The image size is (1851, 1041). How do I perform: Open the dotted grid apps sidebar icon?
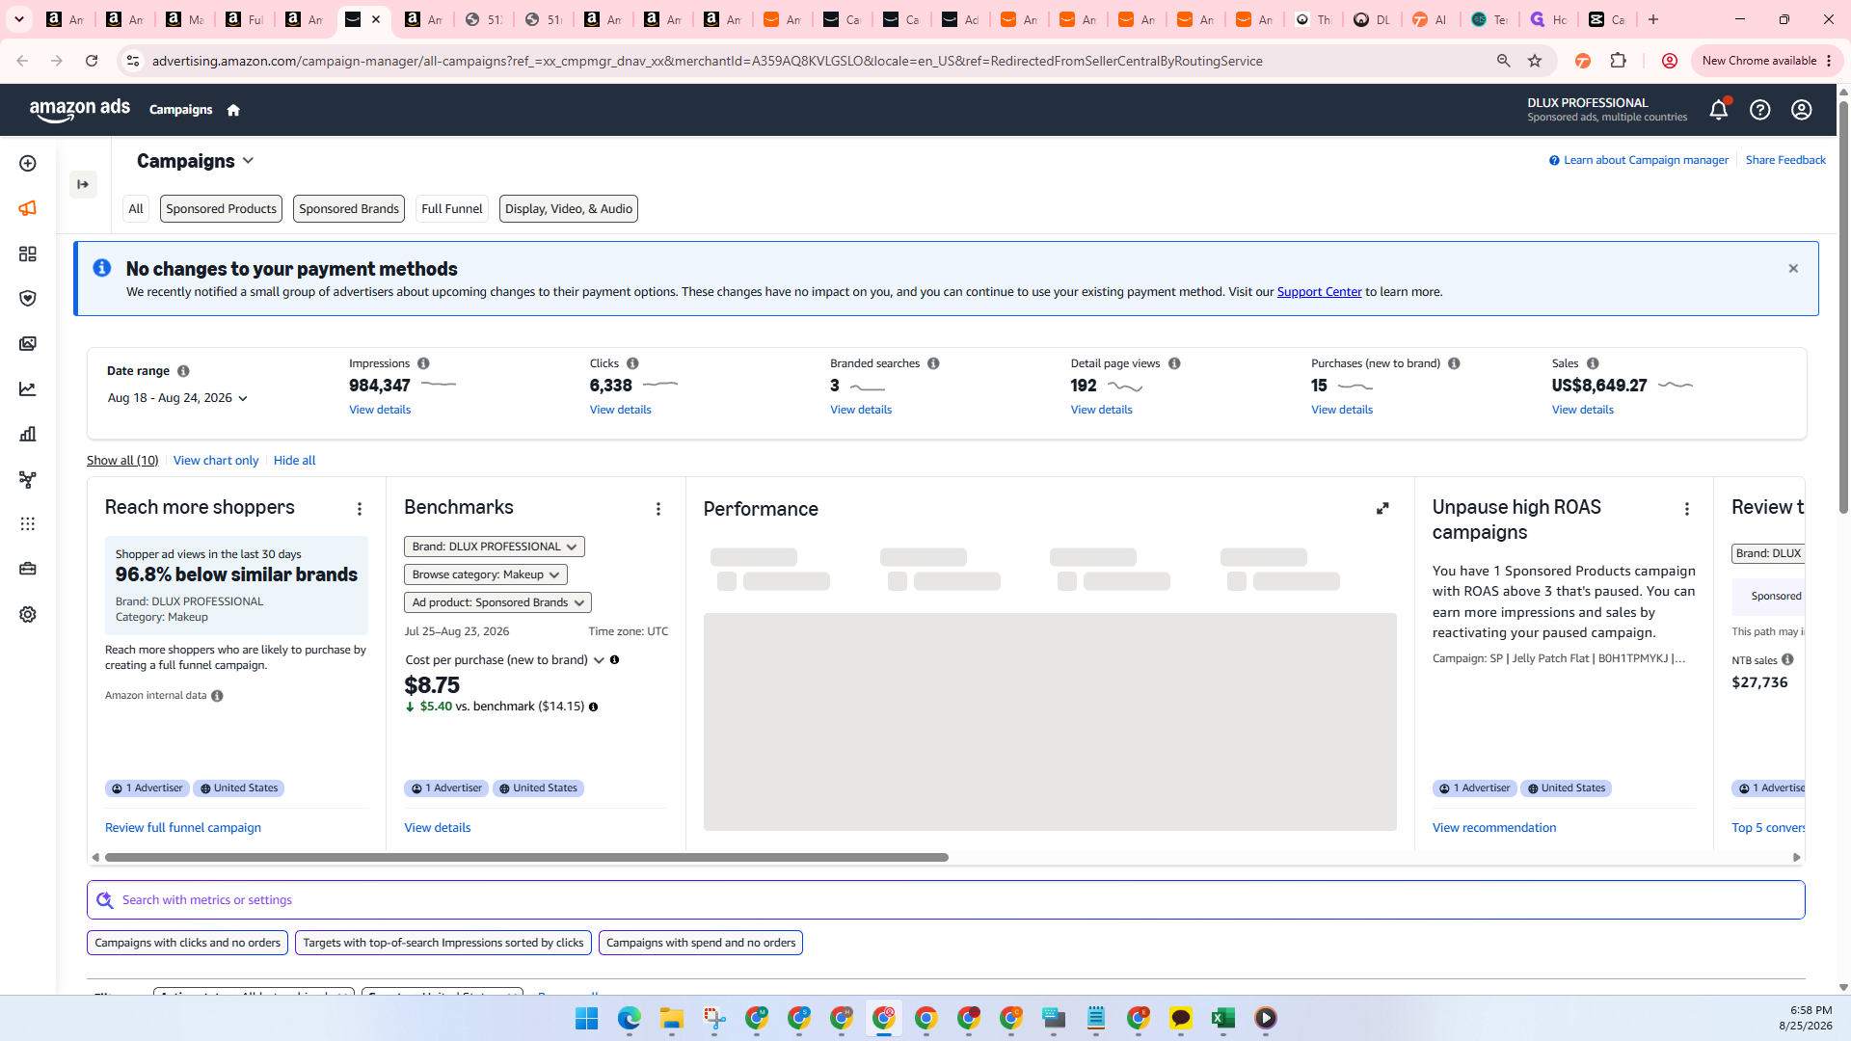(x=28, y=524)
